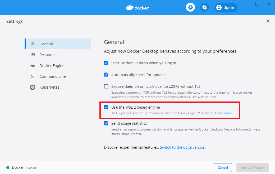Toggle Automatically check for updates checkbox
The width and height of the screenshot is (275, 174).
[106, 75]
